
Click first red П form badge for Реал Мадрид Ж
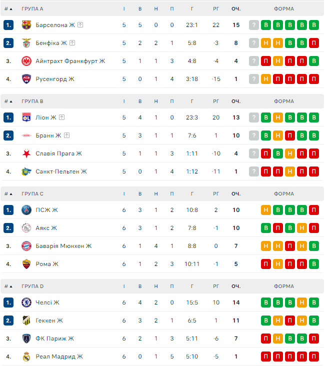tap(266, 356)
